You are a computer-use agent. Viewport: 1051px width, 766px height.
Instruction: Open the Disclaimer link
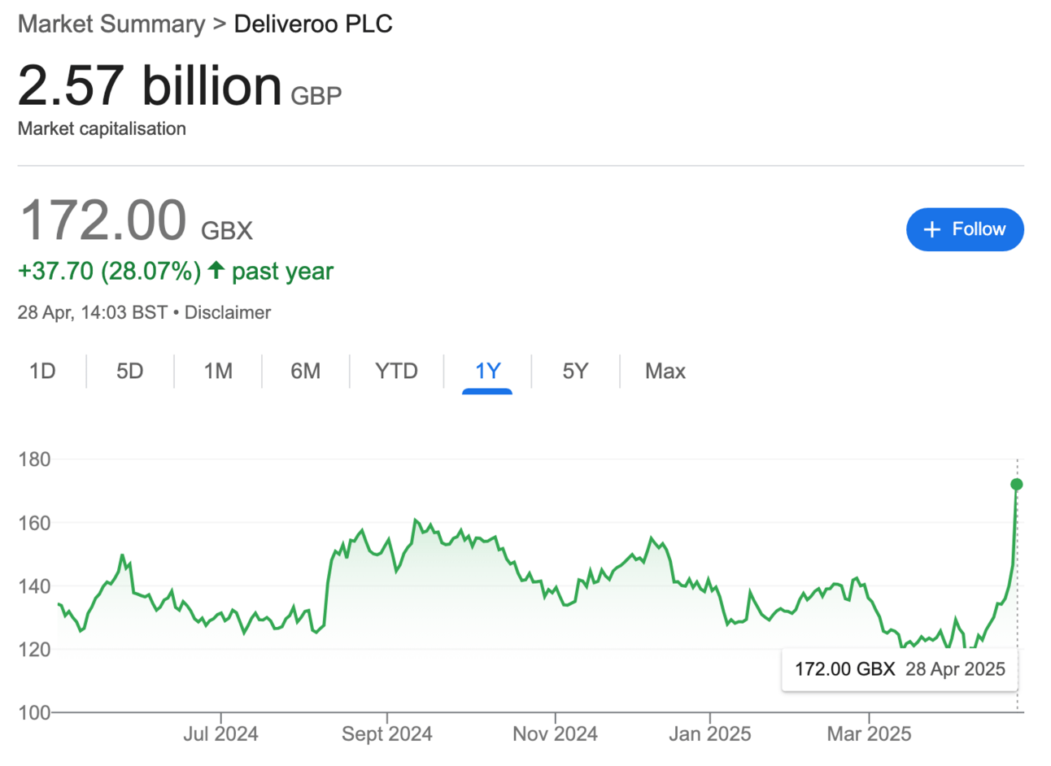point(228,312)
